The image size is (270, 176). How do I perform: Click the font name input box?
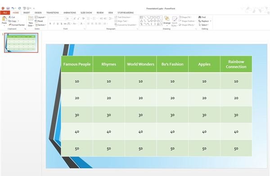(x=57, y=18)
